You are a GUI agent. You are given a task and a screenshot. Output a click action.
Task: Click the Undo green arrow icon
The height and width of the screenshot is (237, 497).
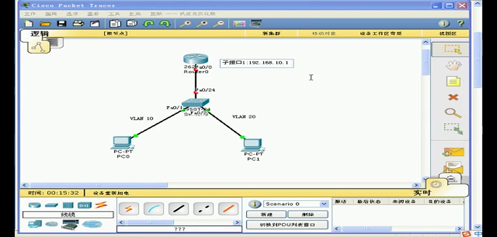149,24
